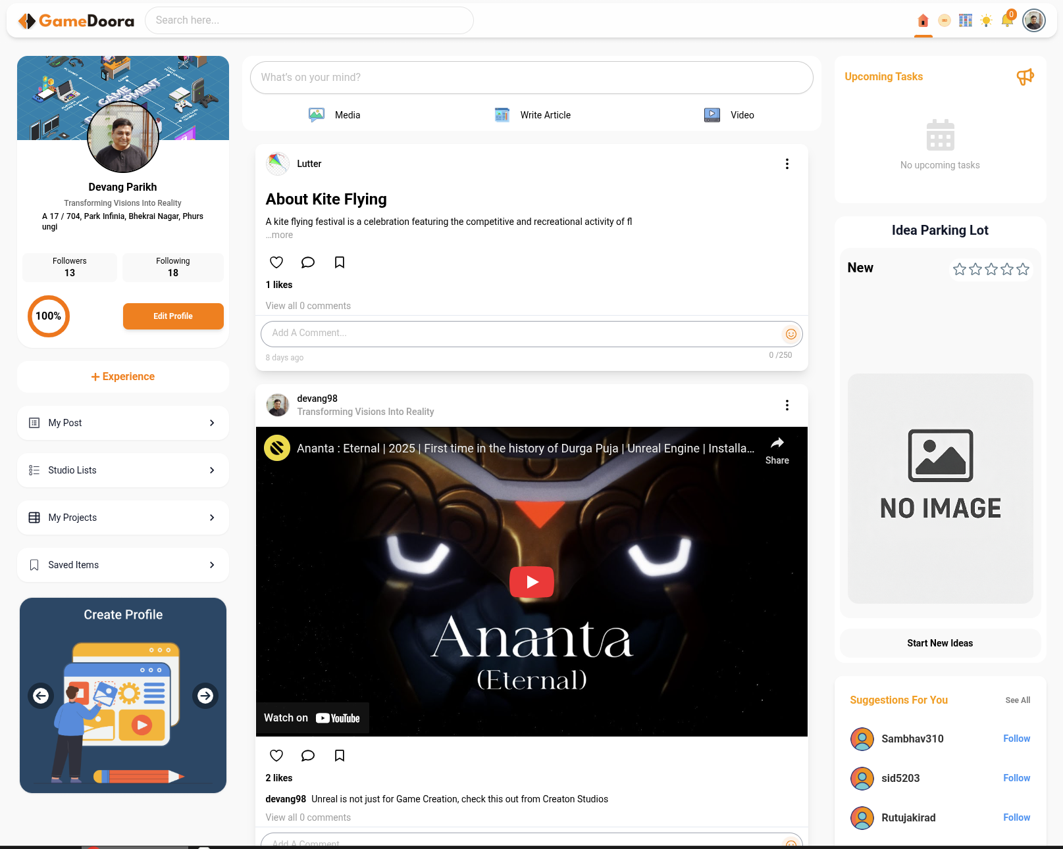
Task: Expand the My Post chevron
Action: coord(212,423)
